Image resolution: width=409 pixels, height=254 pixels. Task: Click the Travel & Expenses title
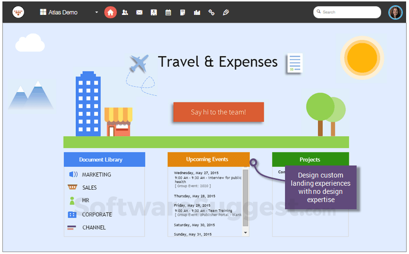(x=218, y=62)
